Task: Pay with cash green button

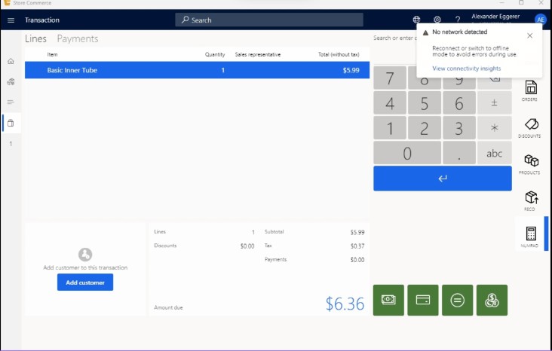Action: coord(388,300)
